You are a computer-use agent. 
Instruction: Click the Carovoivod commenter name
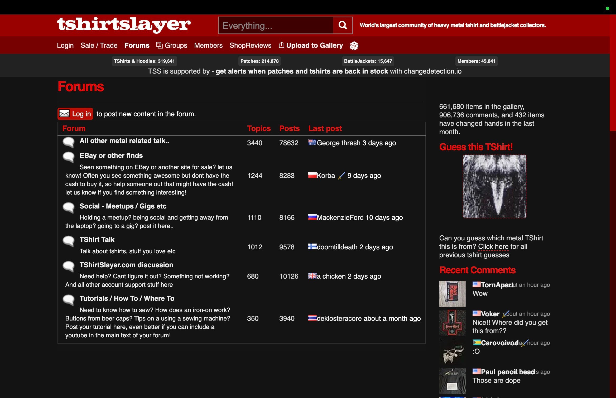[500, 343]
